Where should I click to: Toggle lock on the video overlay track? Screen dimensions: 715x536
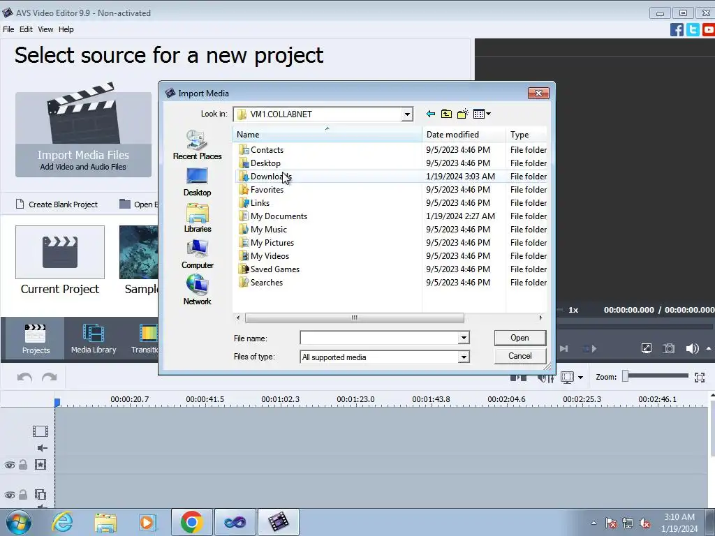pos(23,495)
